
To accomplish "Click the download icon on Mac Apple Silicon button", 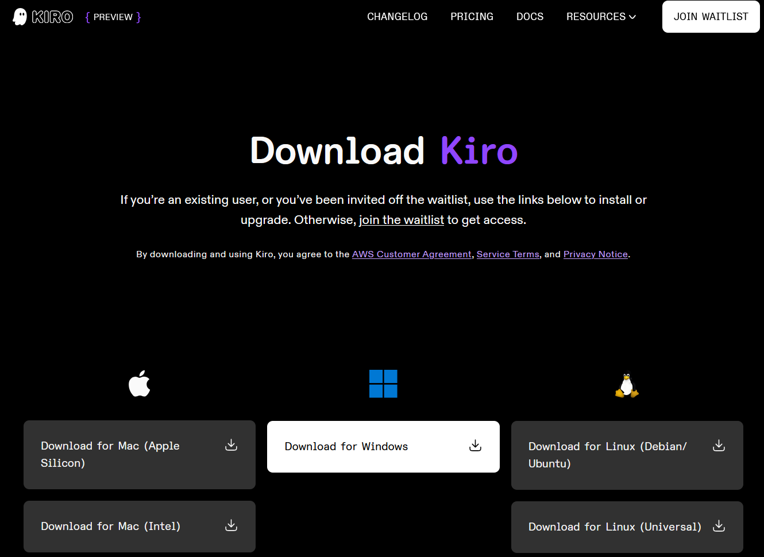I will [x=231, y=445].
